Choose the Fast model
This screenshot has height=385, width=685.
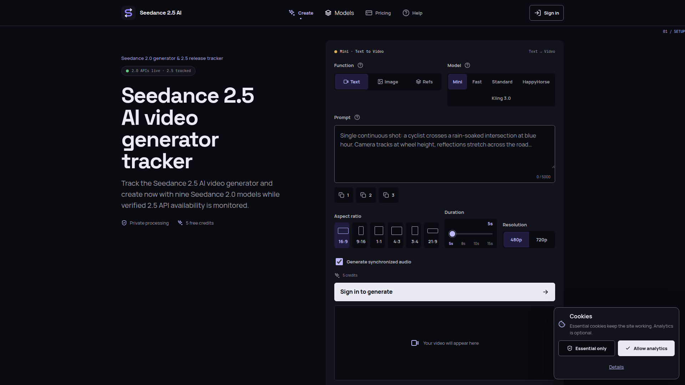477,82
